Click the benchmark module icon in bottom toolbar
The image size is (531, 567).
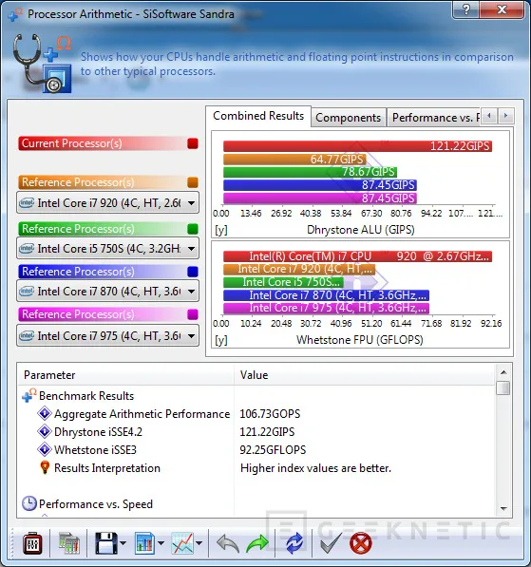tap(32, 543)
